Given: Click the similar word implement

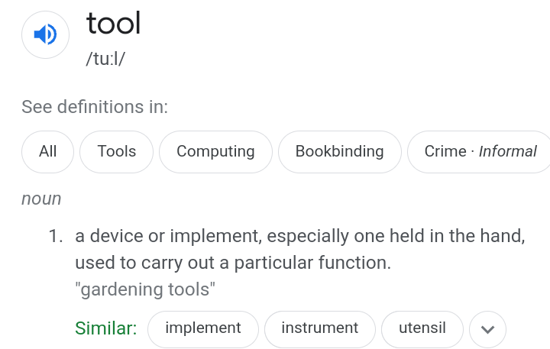Looking at the screenshot, I should [203, 329].
